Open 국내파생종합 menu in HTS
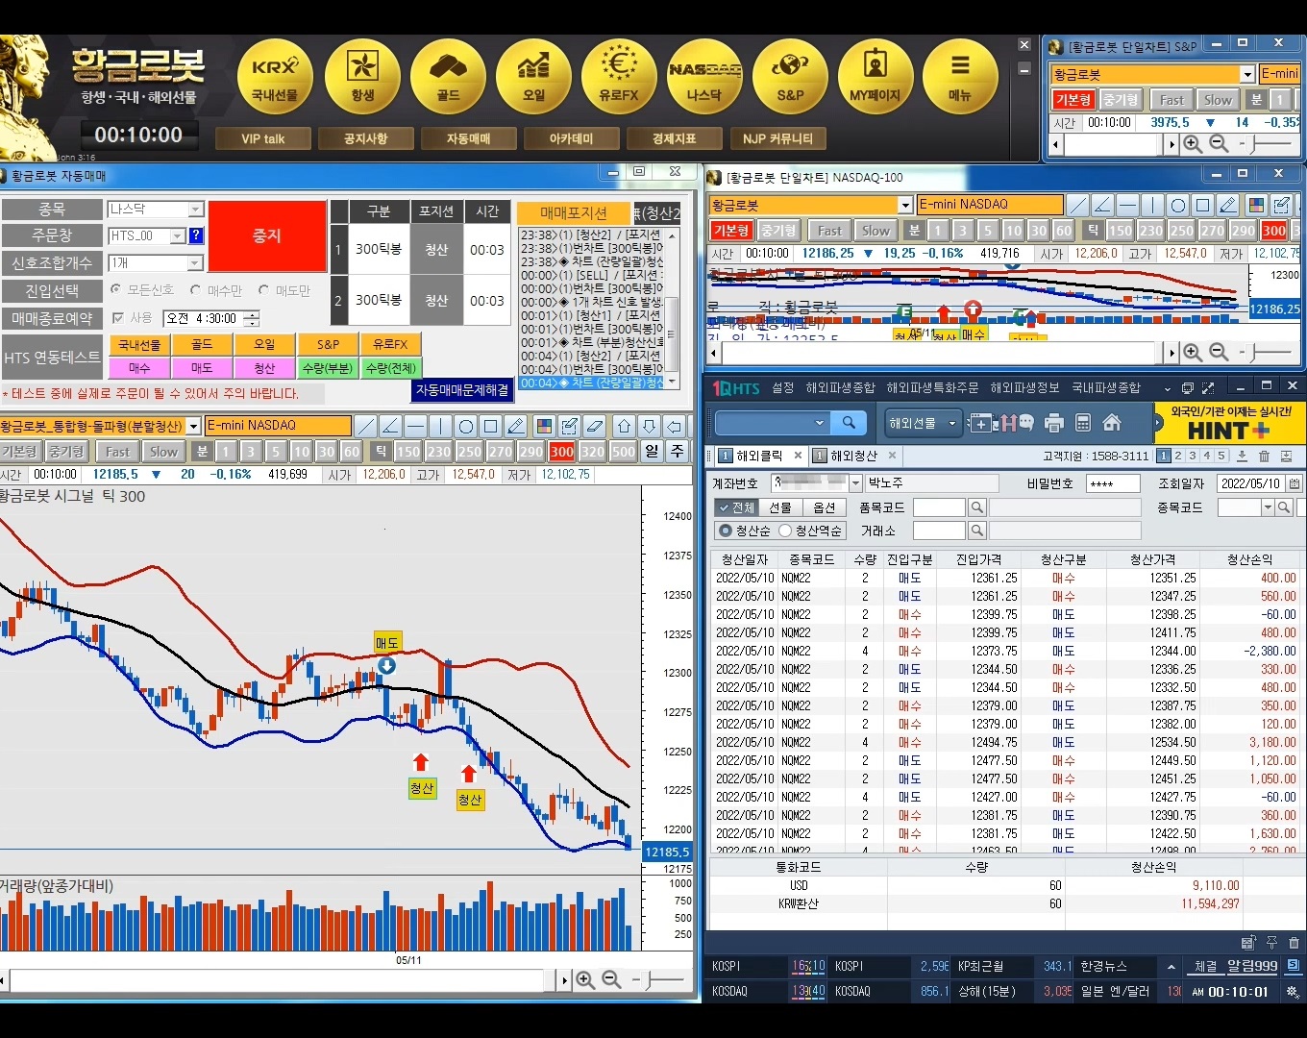This screenshot has height=1038, width=1307. [1106, 387]
